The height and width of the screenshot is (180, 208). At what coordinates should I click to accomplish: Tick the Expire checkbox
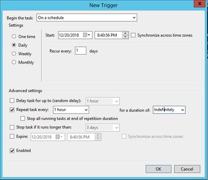pyautogui.click(x=12, y=136)
